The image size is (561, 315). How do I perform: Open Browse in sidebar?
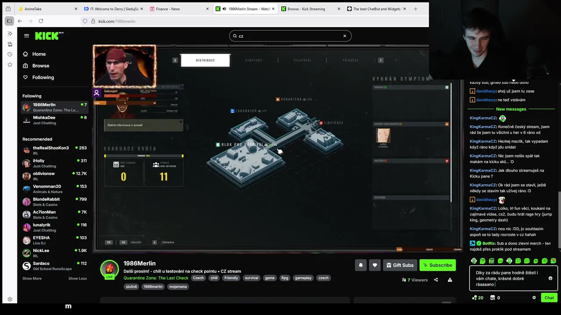pyautogui.click(x=36, y=66)
